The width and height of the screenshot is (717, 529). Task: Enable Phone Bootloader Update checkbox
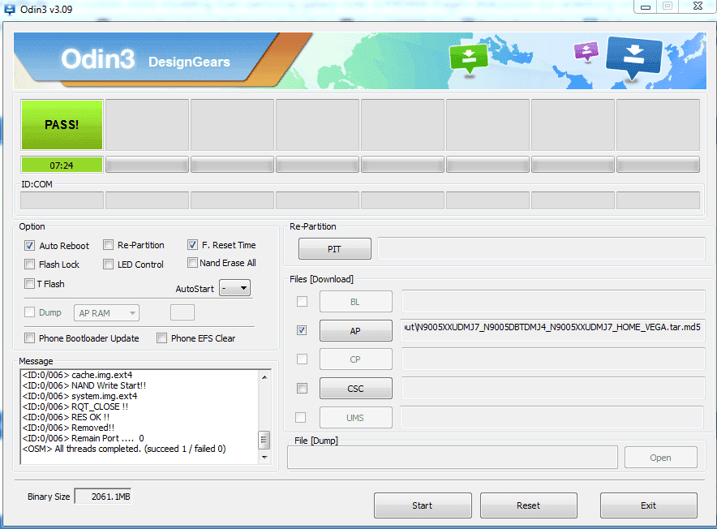pos(30,338)
